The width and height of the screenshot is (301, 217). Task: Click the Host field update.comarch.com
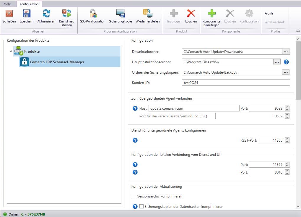tap(194, 108)
